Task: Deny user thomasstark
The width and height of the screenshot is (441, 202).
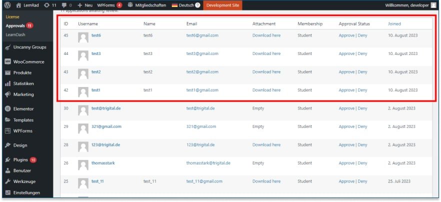Action: (362, 163)
